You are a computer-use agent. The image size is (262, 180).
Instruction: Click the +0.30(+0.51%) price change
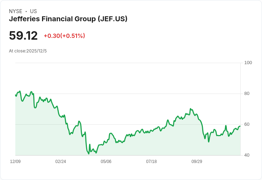[64, 36]
